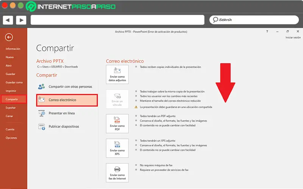Click the 'Archivo PPTX' file title

pos(50,61)
